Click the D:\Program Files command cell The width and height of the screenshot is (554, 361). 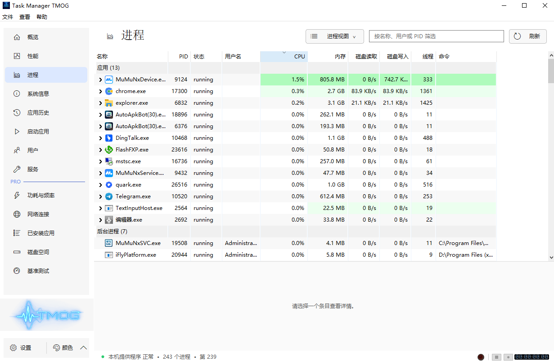(466, 255)
